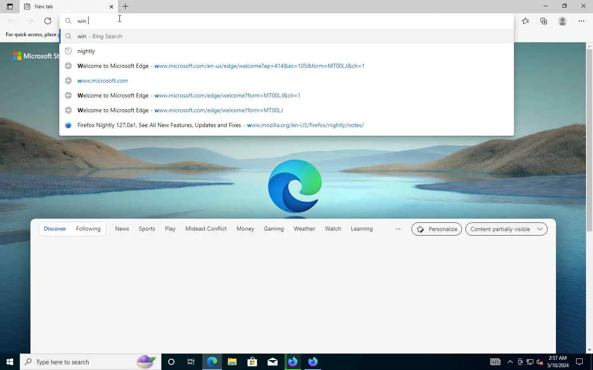
Task: Open the tab actions menu icon
Action: pos(10,7)
